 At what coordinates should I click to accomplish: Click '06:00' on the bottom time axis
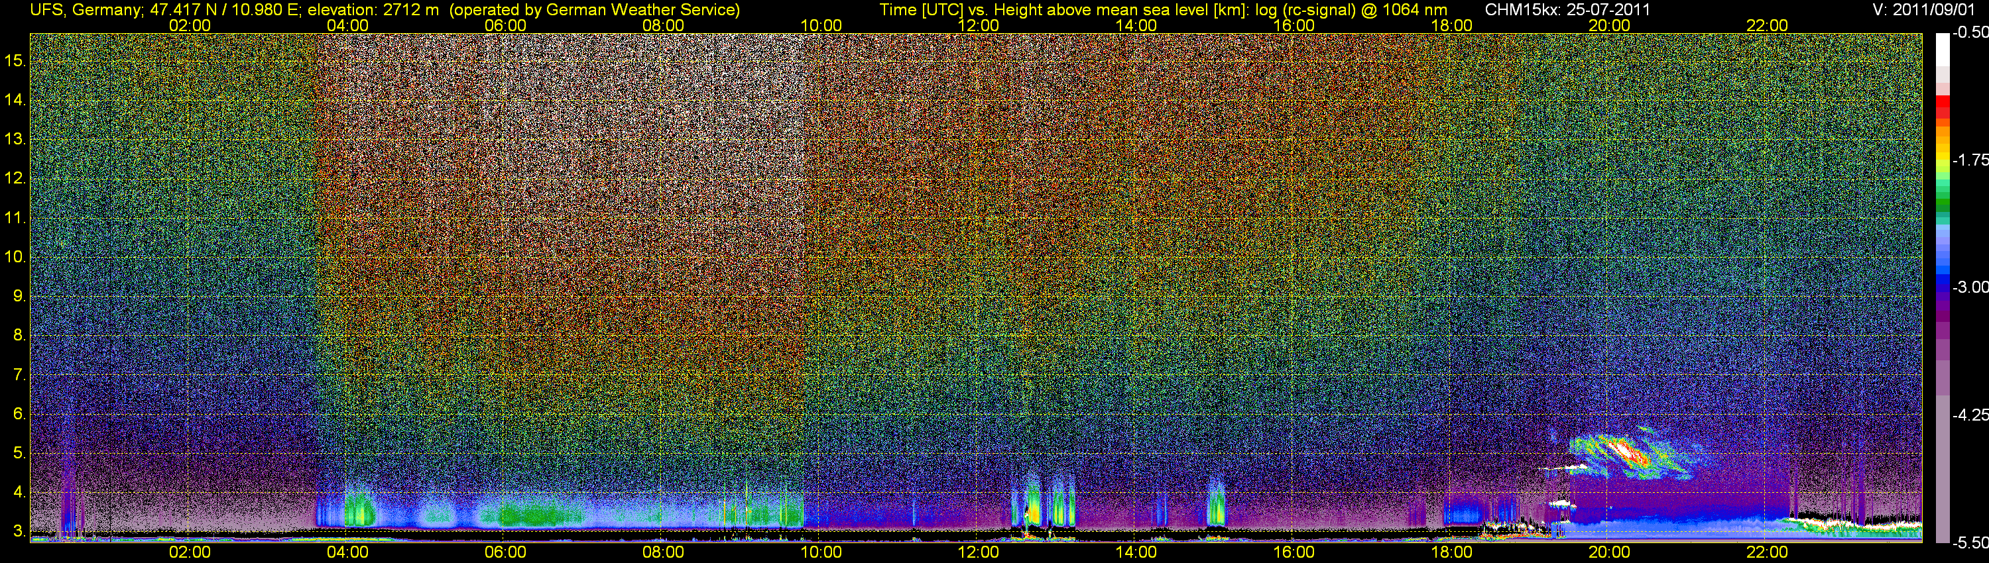click(505, 553)
